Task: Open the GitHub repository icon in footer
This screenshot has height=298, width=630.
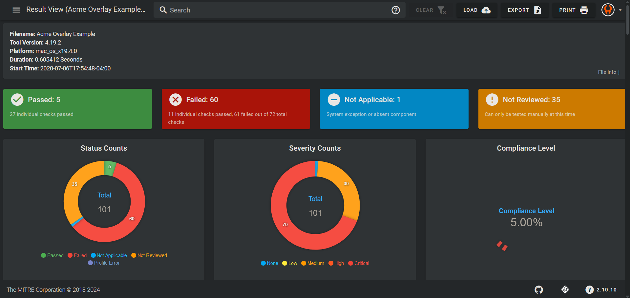Action: coord(538,290)
